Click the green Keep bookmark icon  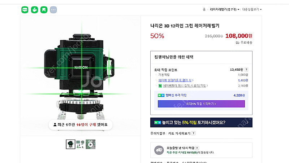click(x=44, y=10)
